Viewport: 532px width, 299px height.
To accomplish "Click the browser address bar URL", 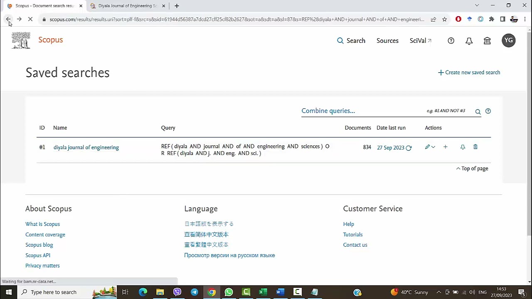I will coord(237,19).
